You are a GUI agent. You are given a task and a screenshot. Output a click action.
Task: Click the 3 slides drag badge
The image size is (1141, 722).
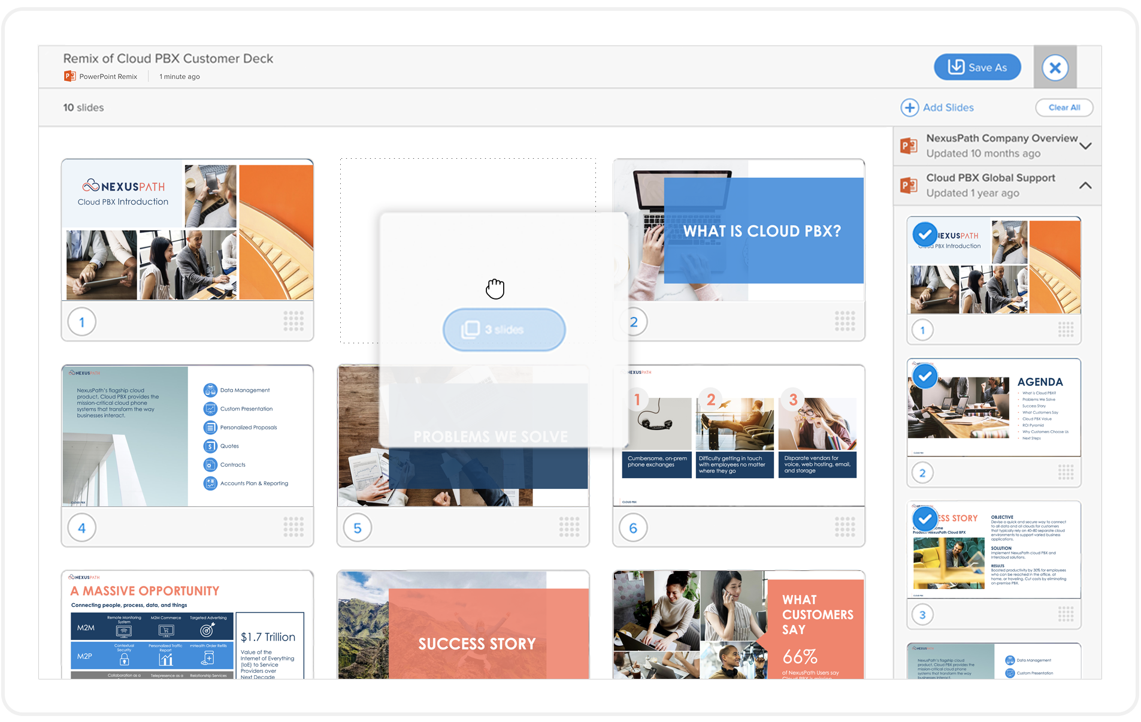click(504, 330)
